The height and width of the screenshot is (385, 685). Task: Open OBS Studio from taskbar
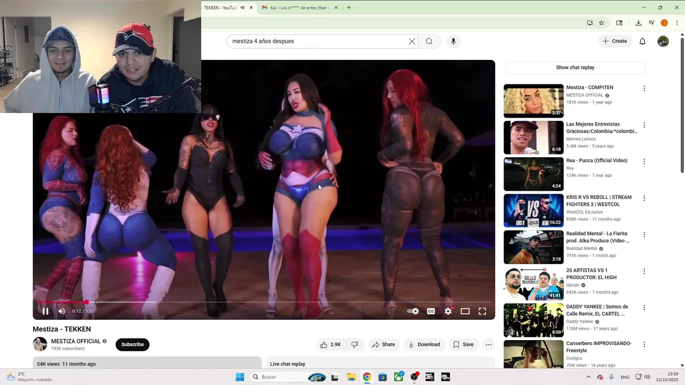point(414,377)
